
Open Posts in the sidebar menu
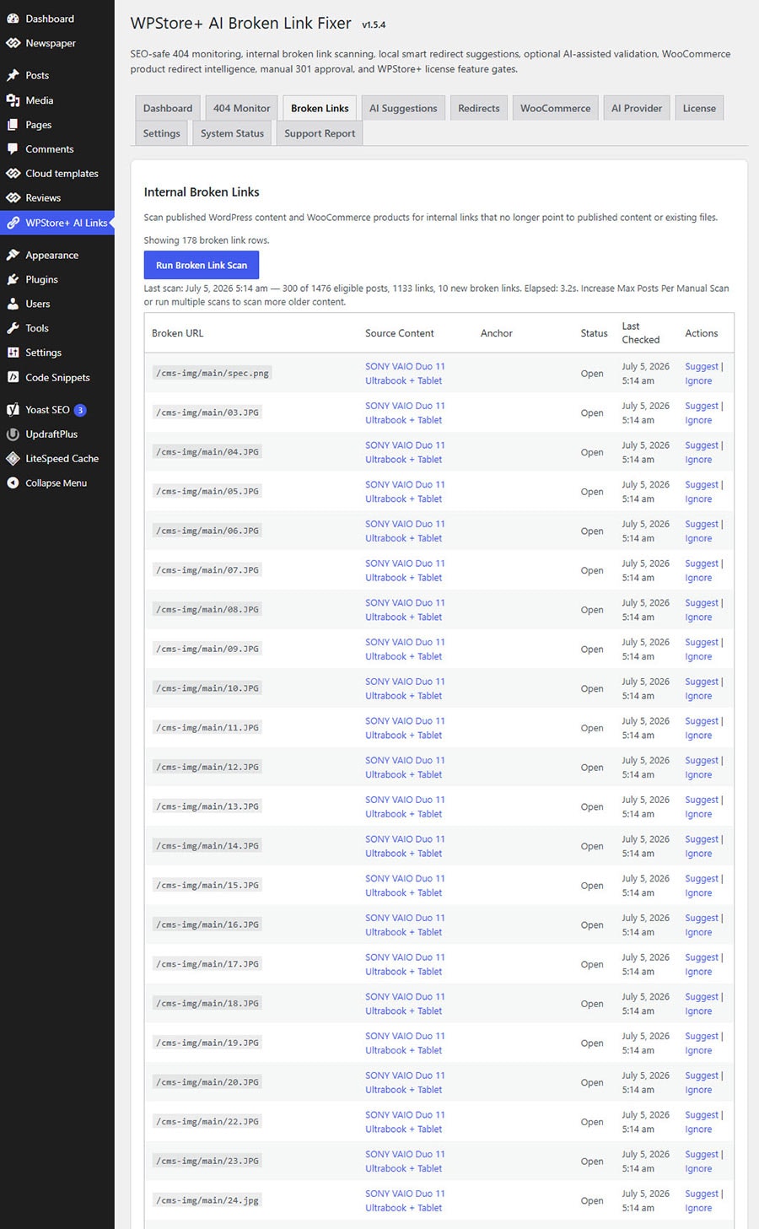37,75
